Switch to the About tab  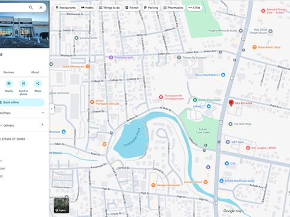tap(35, 72)
